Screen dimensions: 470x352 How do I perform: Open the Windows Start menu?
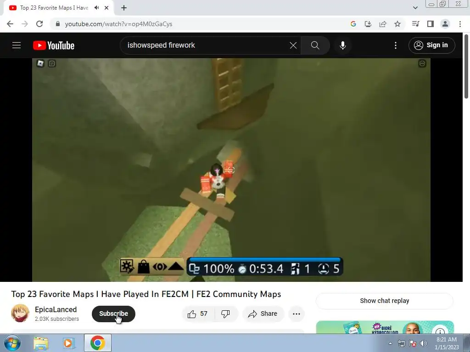click(12, 343)
